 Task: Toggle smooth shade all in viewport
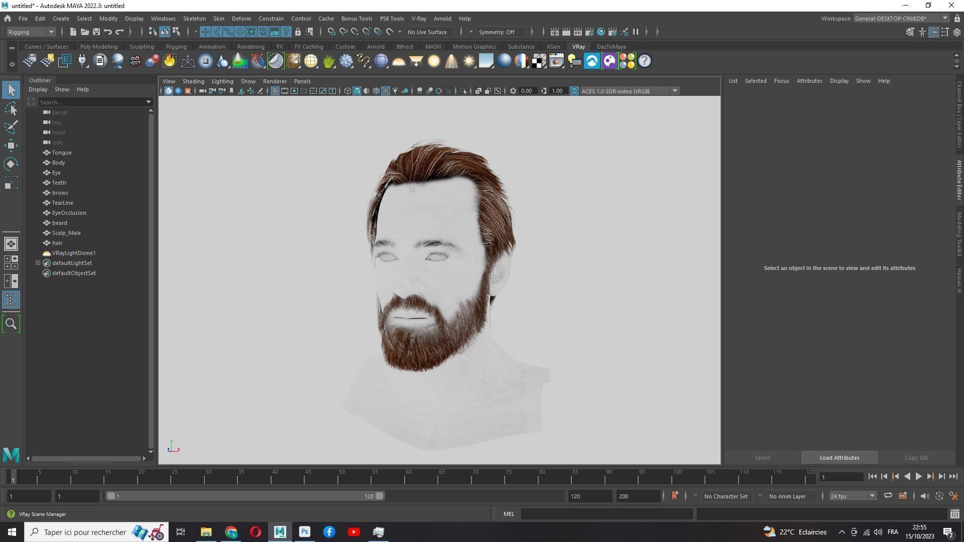(x=357, y=91)
